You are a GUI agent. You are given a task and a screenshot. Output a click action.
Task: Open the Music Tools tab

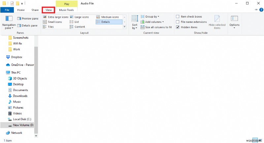tap(67, 10)
